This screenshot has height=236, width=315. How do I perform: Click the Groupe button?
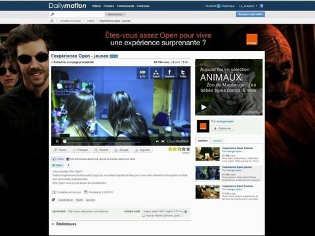[x=121, y=150]
